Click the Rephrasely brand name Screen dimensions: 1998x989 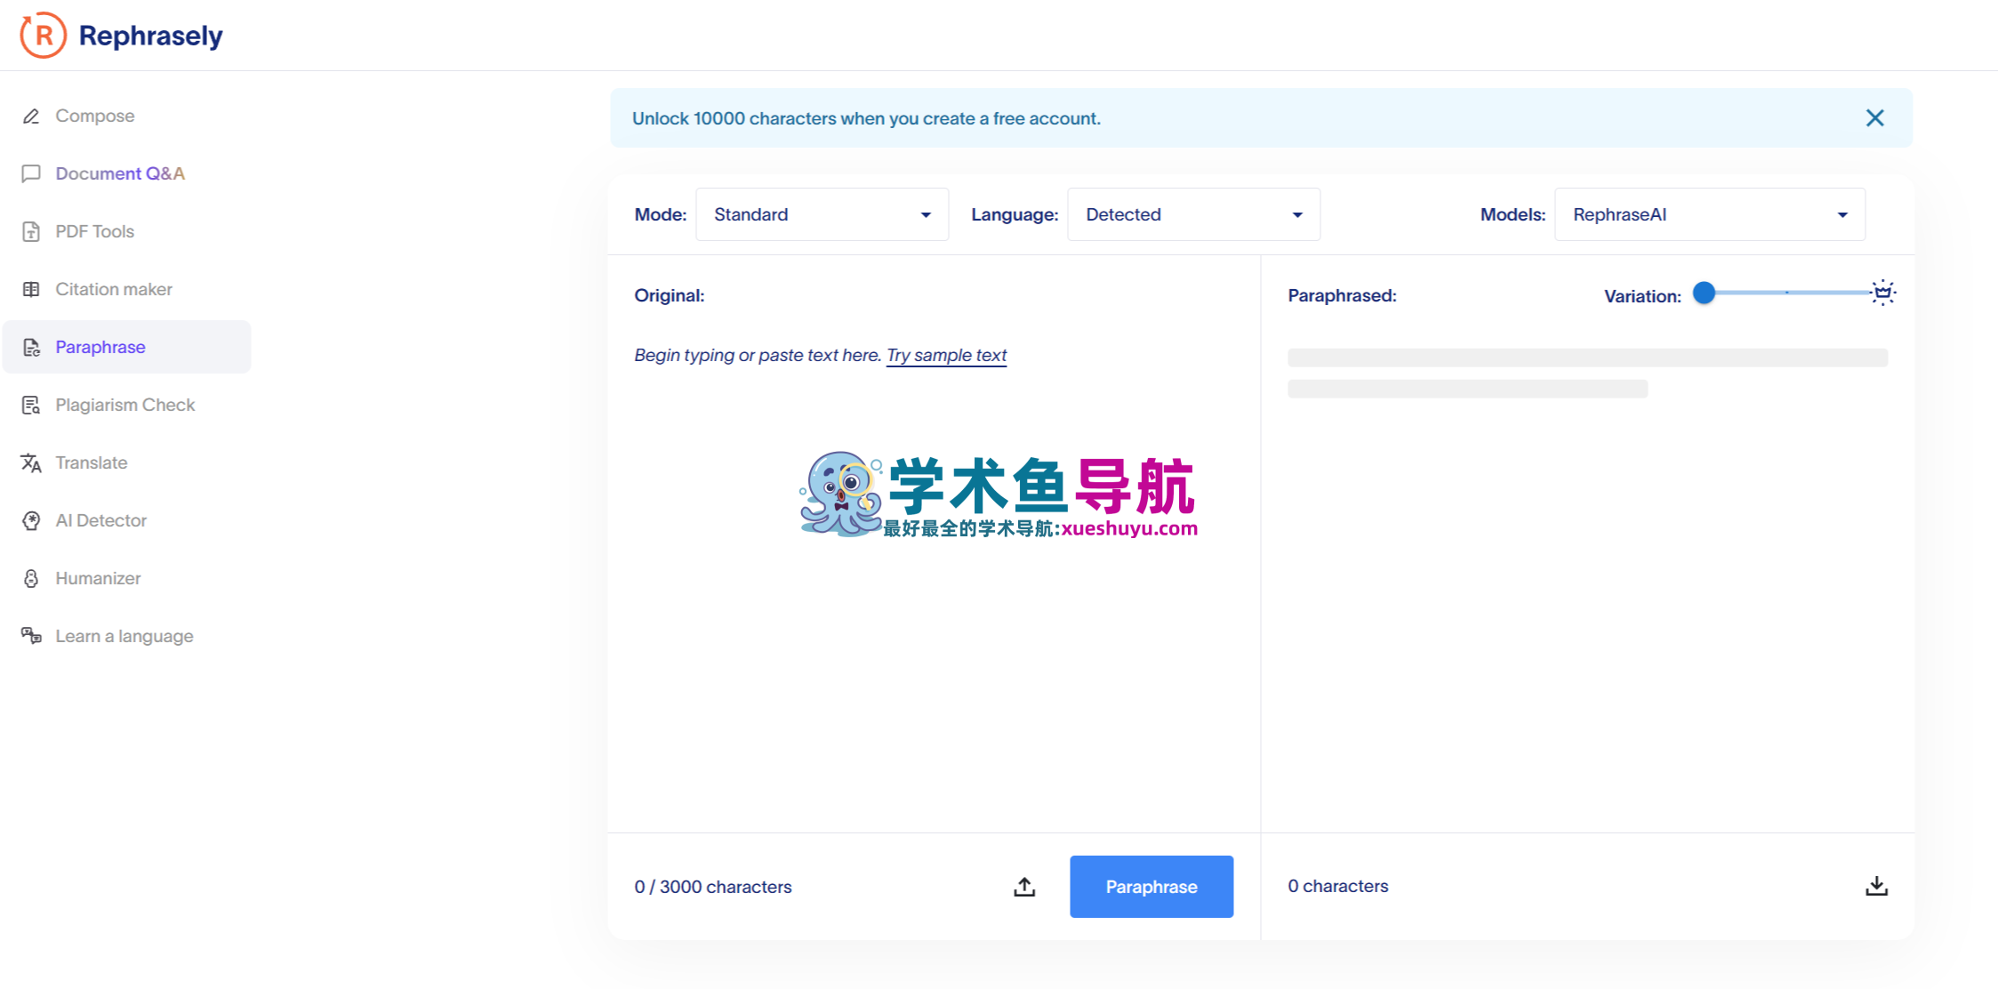coord(150,36)
